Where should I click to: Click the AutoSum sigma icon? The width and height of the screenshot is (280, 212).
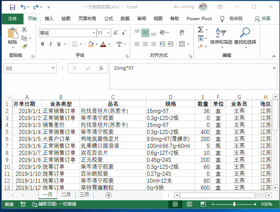tap(200, 30)
